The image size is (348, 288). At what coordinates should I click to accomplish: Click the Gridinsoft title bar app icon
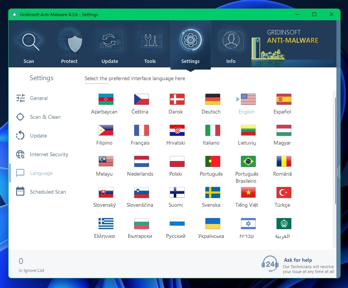tap(15, 15)
